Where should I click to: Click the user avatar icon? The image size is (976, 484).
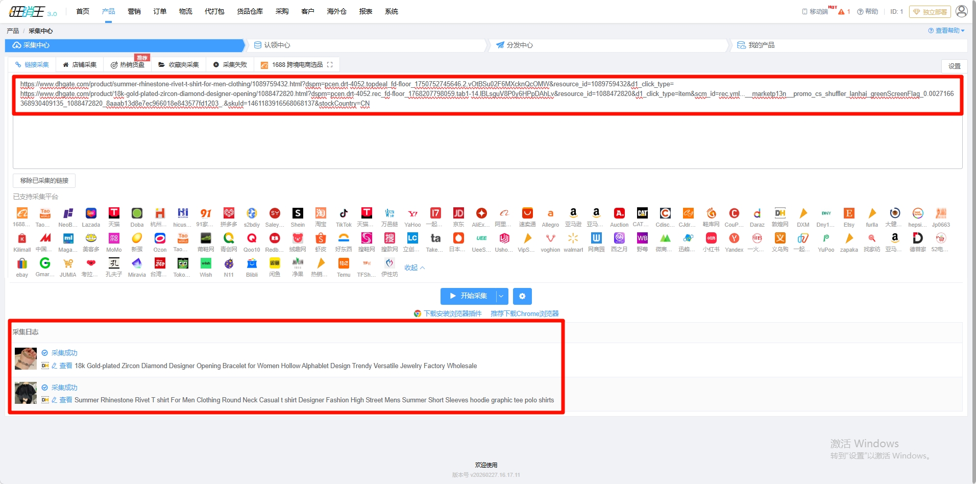pos(962,11)
